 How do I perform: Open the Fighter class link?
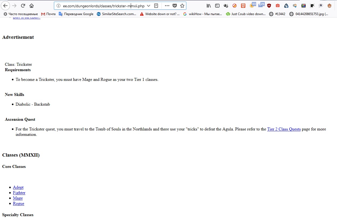(19, 193)
